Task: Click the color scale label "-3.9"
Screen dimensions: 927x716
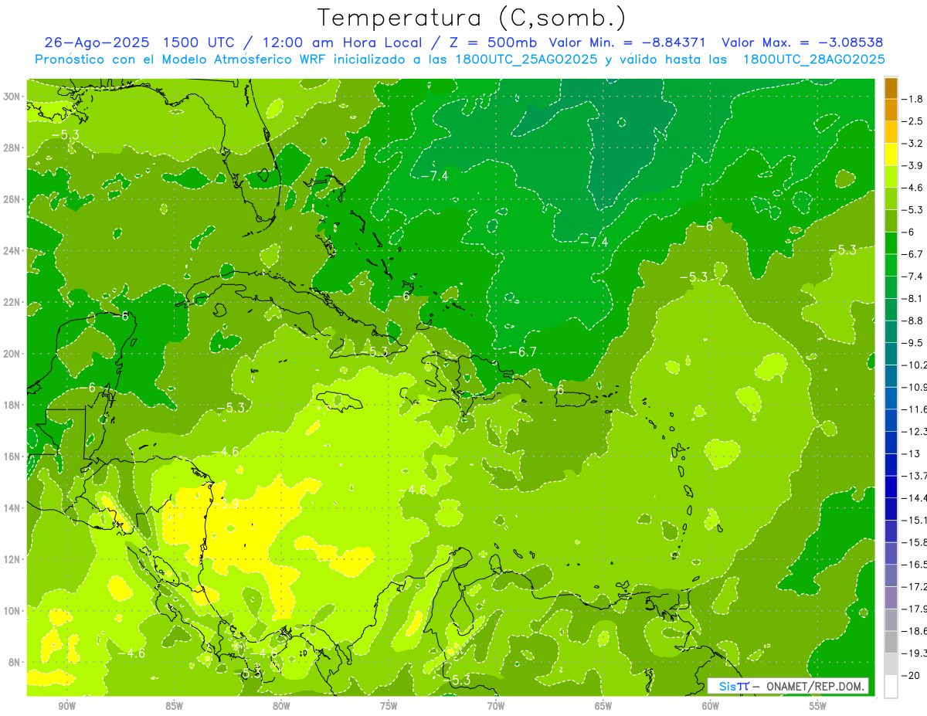Action: 913,165
